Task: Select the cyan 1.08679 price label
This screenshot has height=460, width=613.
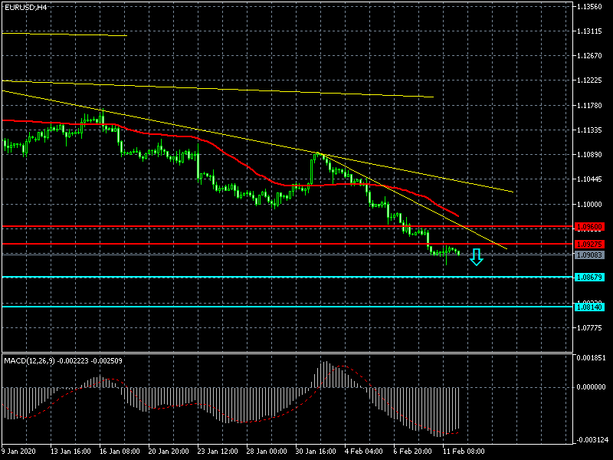Action: [588, 277]
